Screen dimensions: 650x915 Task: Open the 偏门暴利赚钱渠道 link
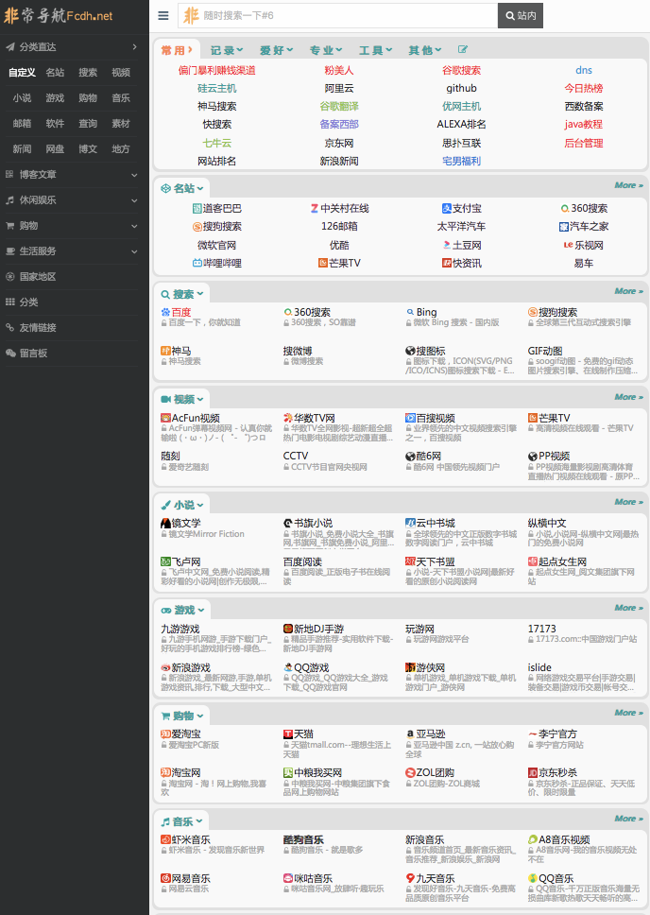(x=216, y=70)
